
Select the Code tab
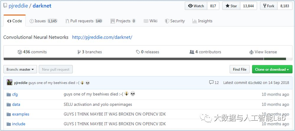[x=15, y=21]
